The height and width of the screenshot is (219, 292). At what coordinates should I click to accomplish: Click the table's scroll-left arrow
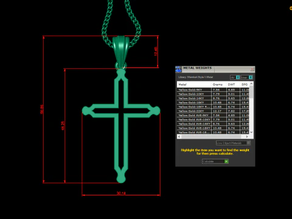(179, 137)
